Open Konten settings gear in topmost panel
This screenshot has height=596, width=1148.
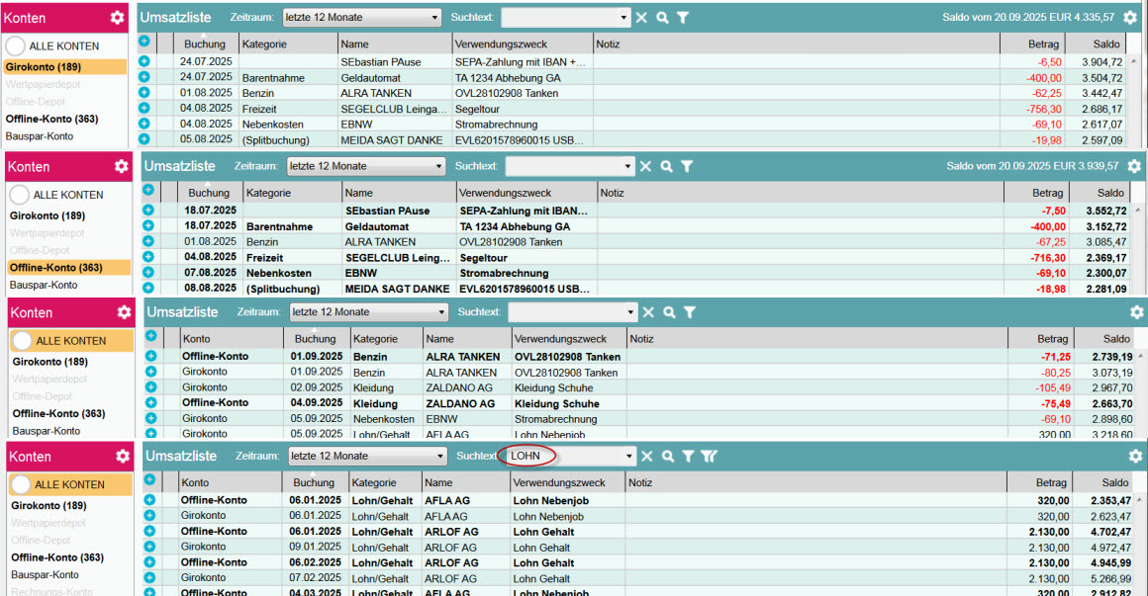118,17
